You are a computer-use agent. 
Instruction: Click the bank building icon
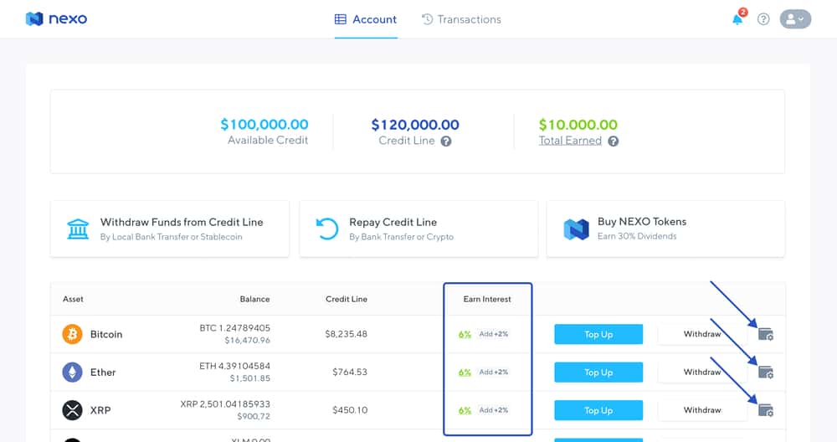pyautogui.click(x=78, y=229)
